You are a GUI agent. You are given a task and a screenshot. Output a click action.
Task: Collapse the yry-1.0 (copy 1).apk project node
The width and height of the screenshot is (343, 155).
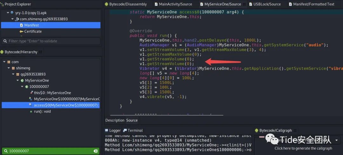point(8,13)
